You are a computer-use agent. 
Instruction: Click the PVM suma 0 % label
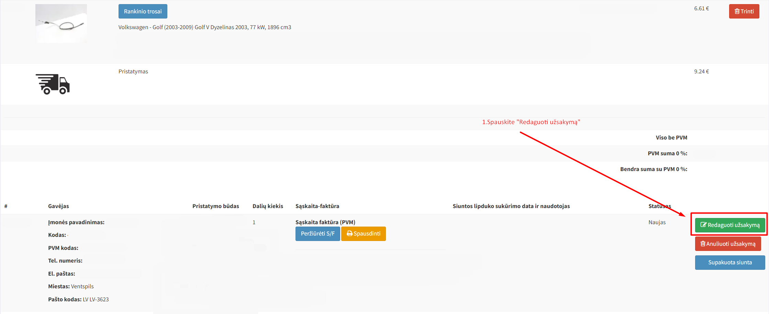coord(668,153)
